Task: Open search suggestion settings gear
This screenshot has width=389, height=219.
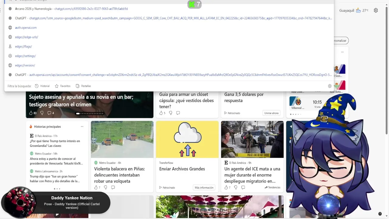Action: coord(330,86)
